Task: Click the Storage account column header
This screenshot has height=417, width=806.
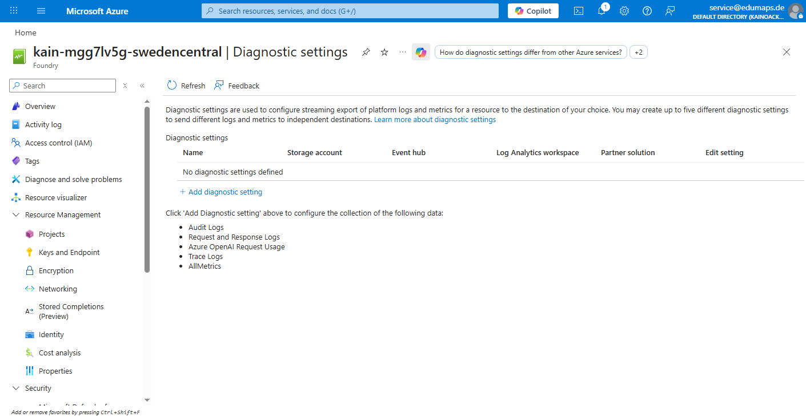Action: coord(315,153)
